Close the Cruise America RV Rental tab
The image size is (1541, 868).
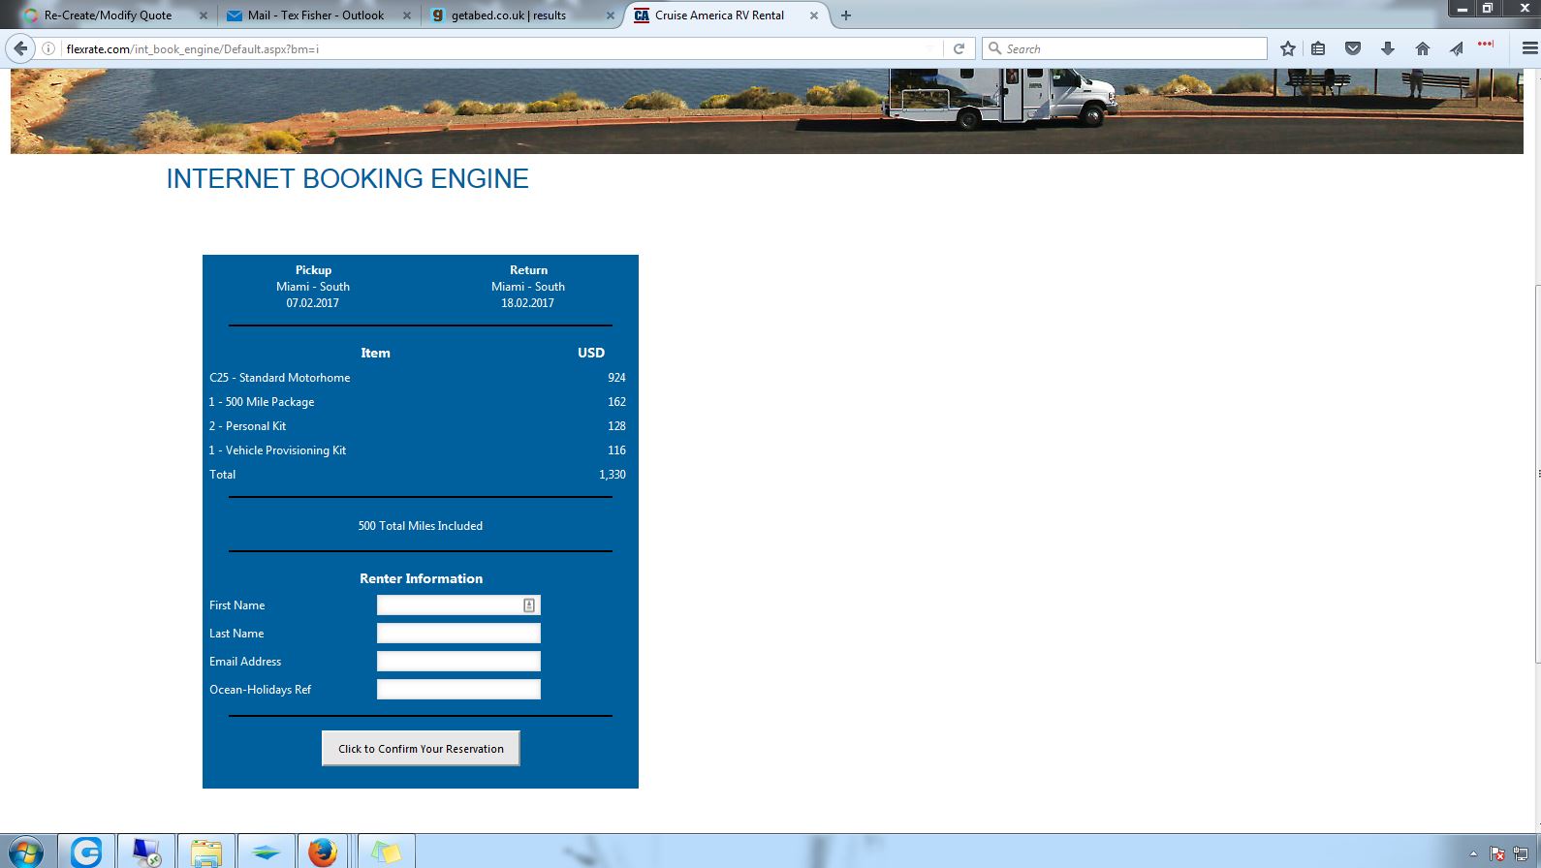[x=814, y=15]
